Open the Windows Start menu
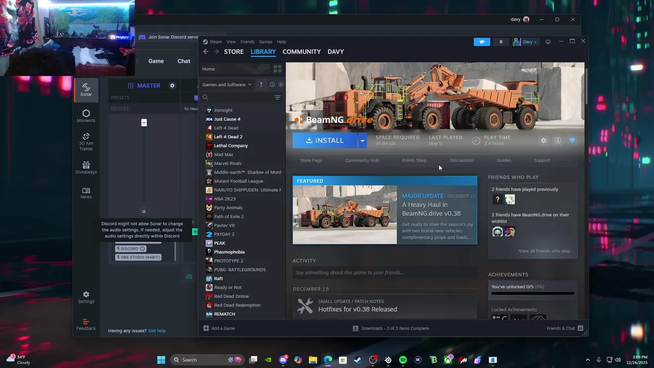The width and height of the screenshot is (654, 368). [x=161, y=360]
